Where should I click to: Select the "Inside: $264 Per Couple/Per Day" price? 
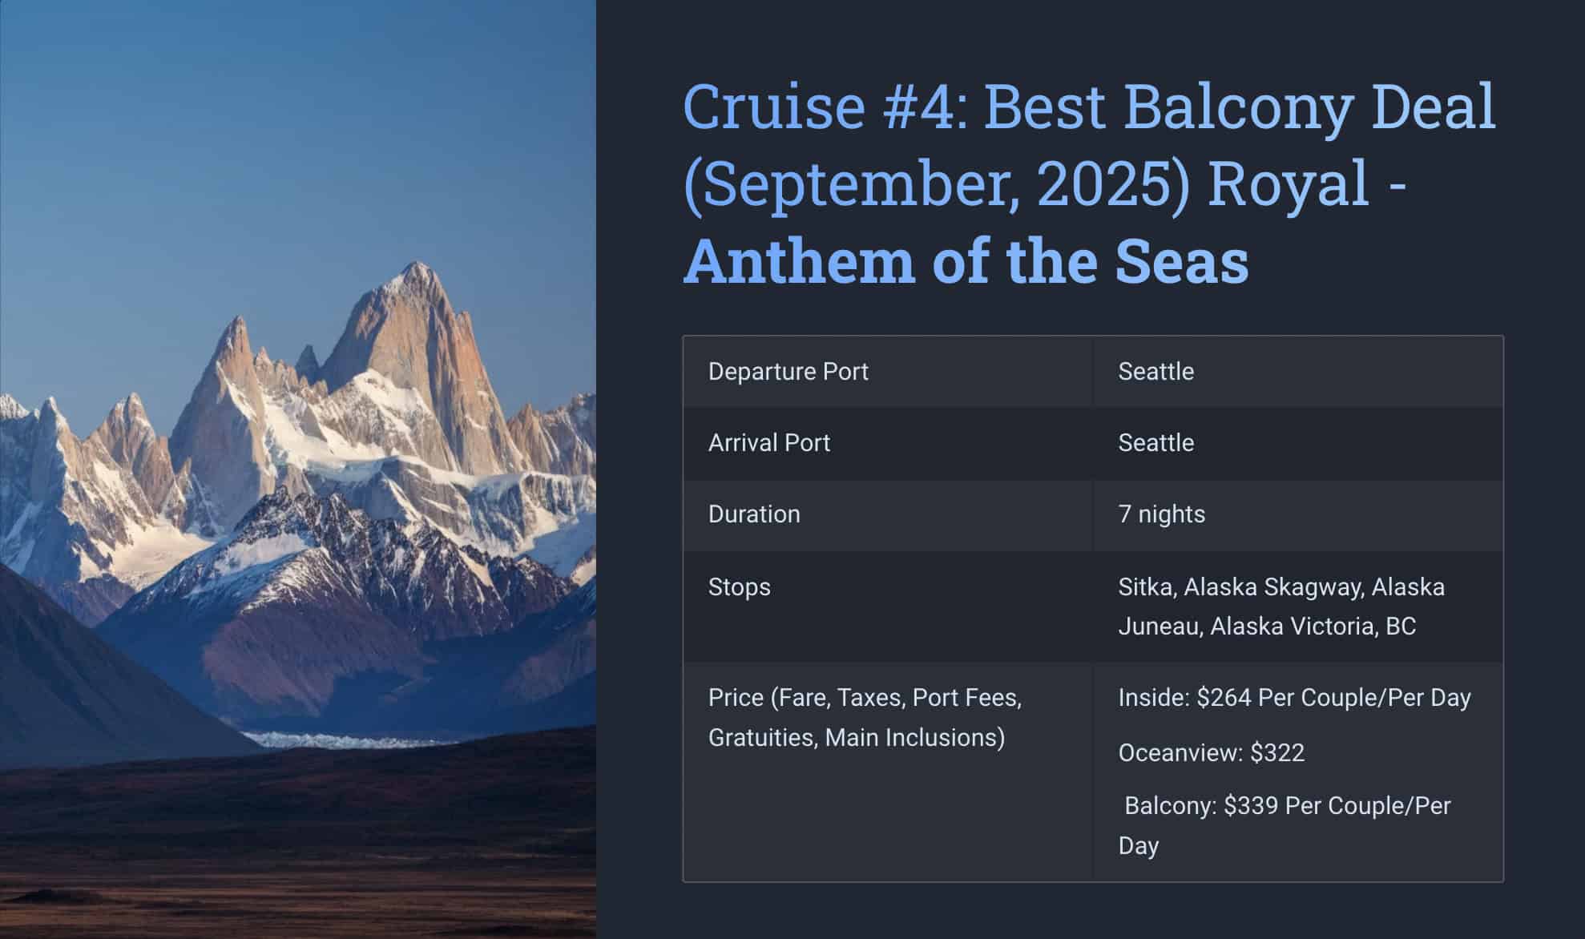click(x=1294, y=698)
